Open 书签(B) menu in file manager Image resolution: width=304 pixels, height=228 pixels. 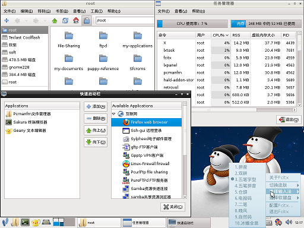click(x=62, y=11)
